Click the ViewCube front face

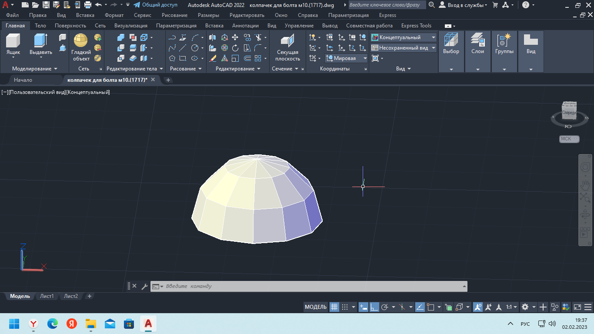pyautogui.click(x=569, y=113)
